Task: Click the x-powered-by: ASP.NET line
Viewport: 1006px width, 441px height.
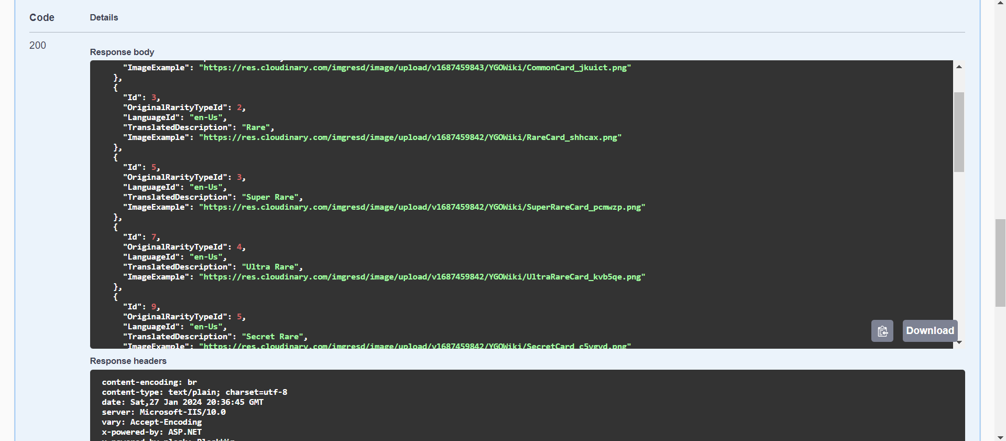Action: (151, 432)
